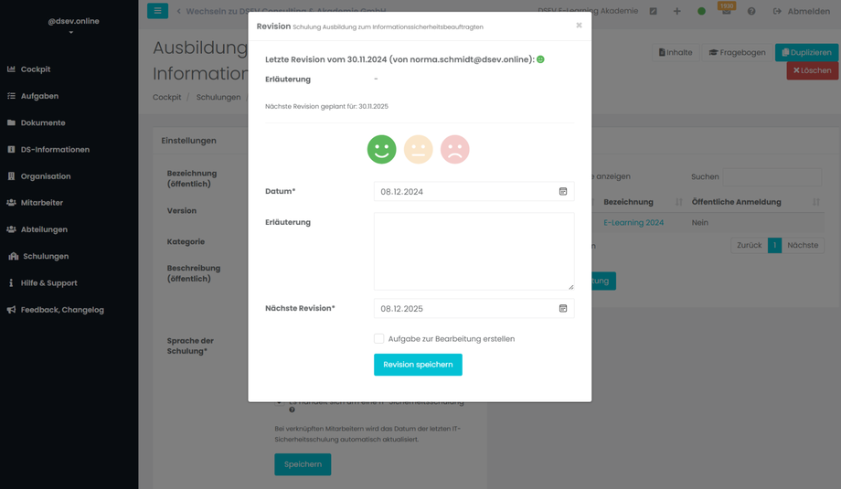Open calendar picker for Nächste Revision
Image resolution: width=841 pixels, height=489 pixels.
coord(563,309)
